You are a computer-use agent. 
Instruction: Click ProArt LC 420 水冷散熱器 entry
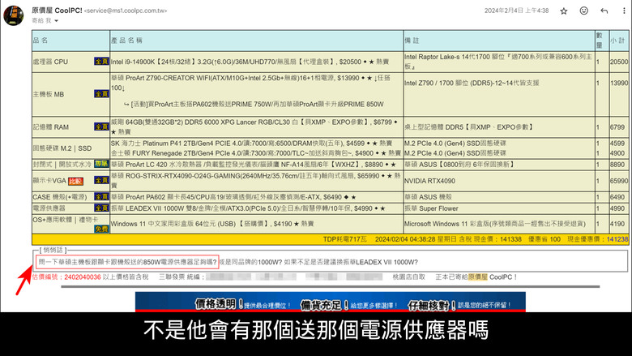pos(254,165)
